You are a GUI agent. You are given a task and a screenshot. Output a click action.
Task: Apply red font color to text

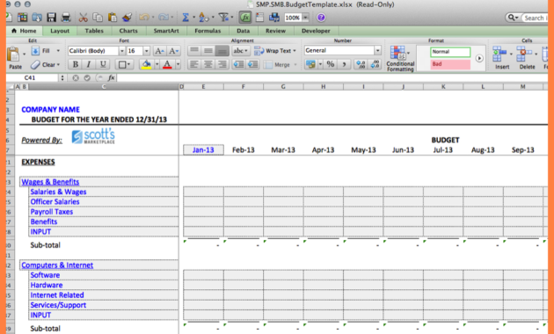[167, 64]
